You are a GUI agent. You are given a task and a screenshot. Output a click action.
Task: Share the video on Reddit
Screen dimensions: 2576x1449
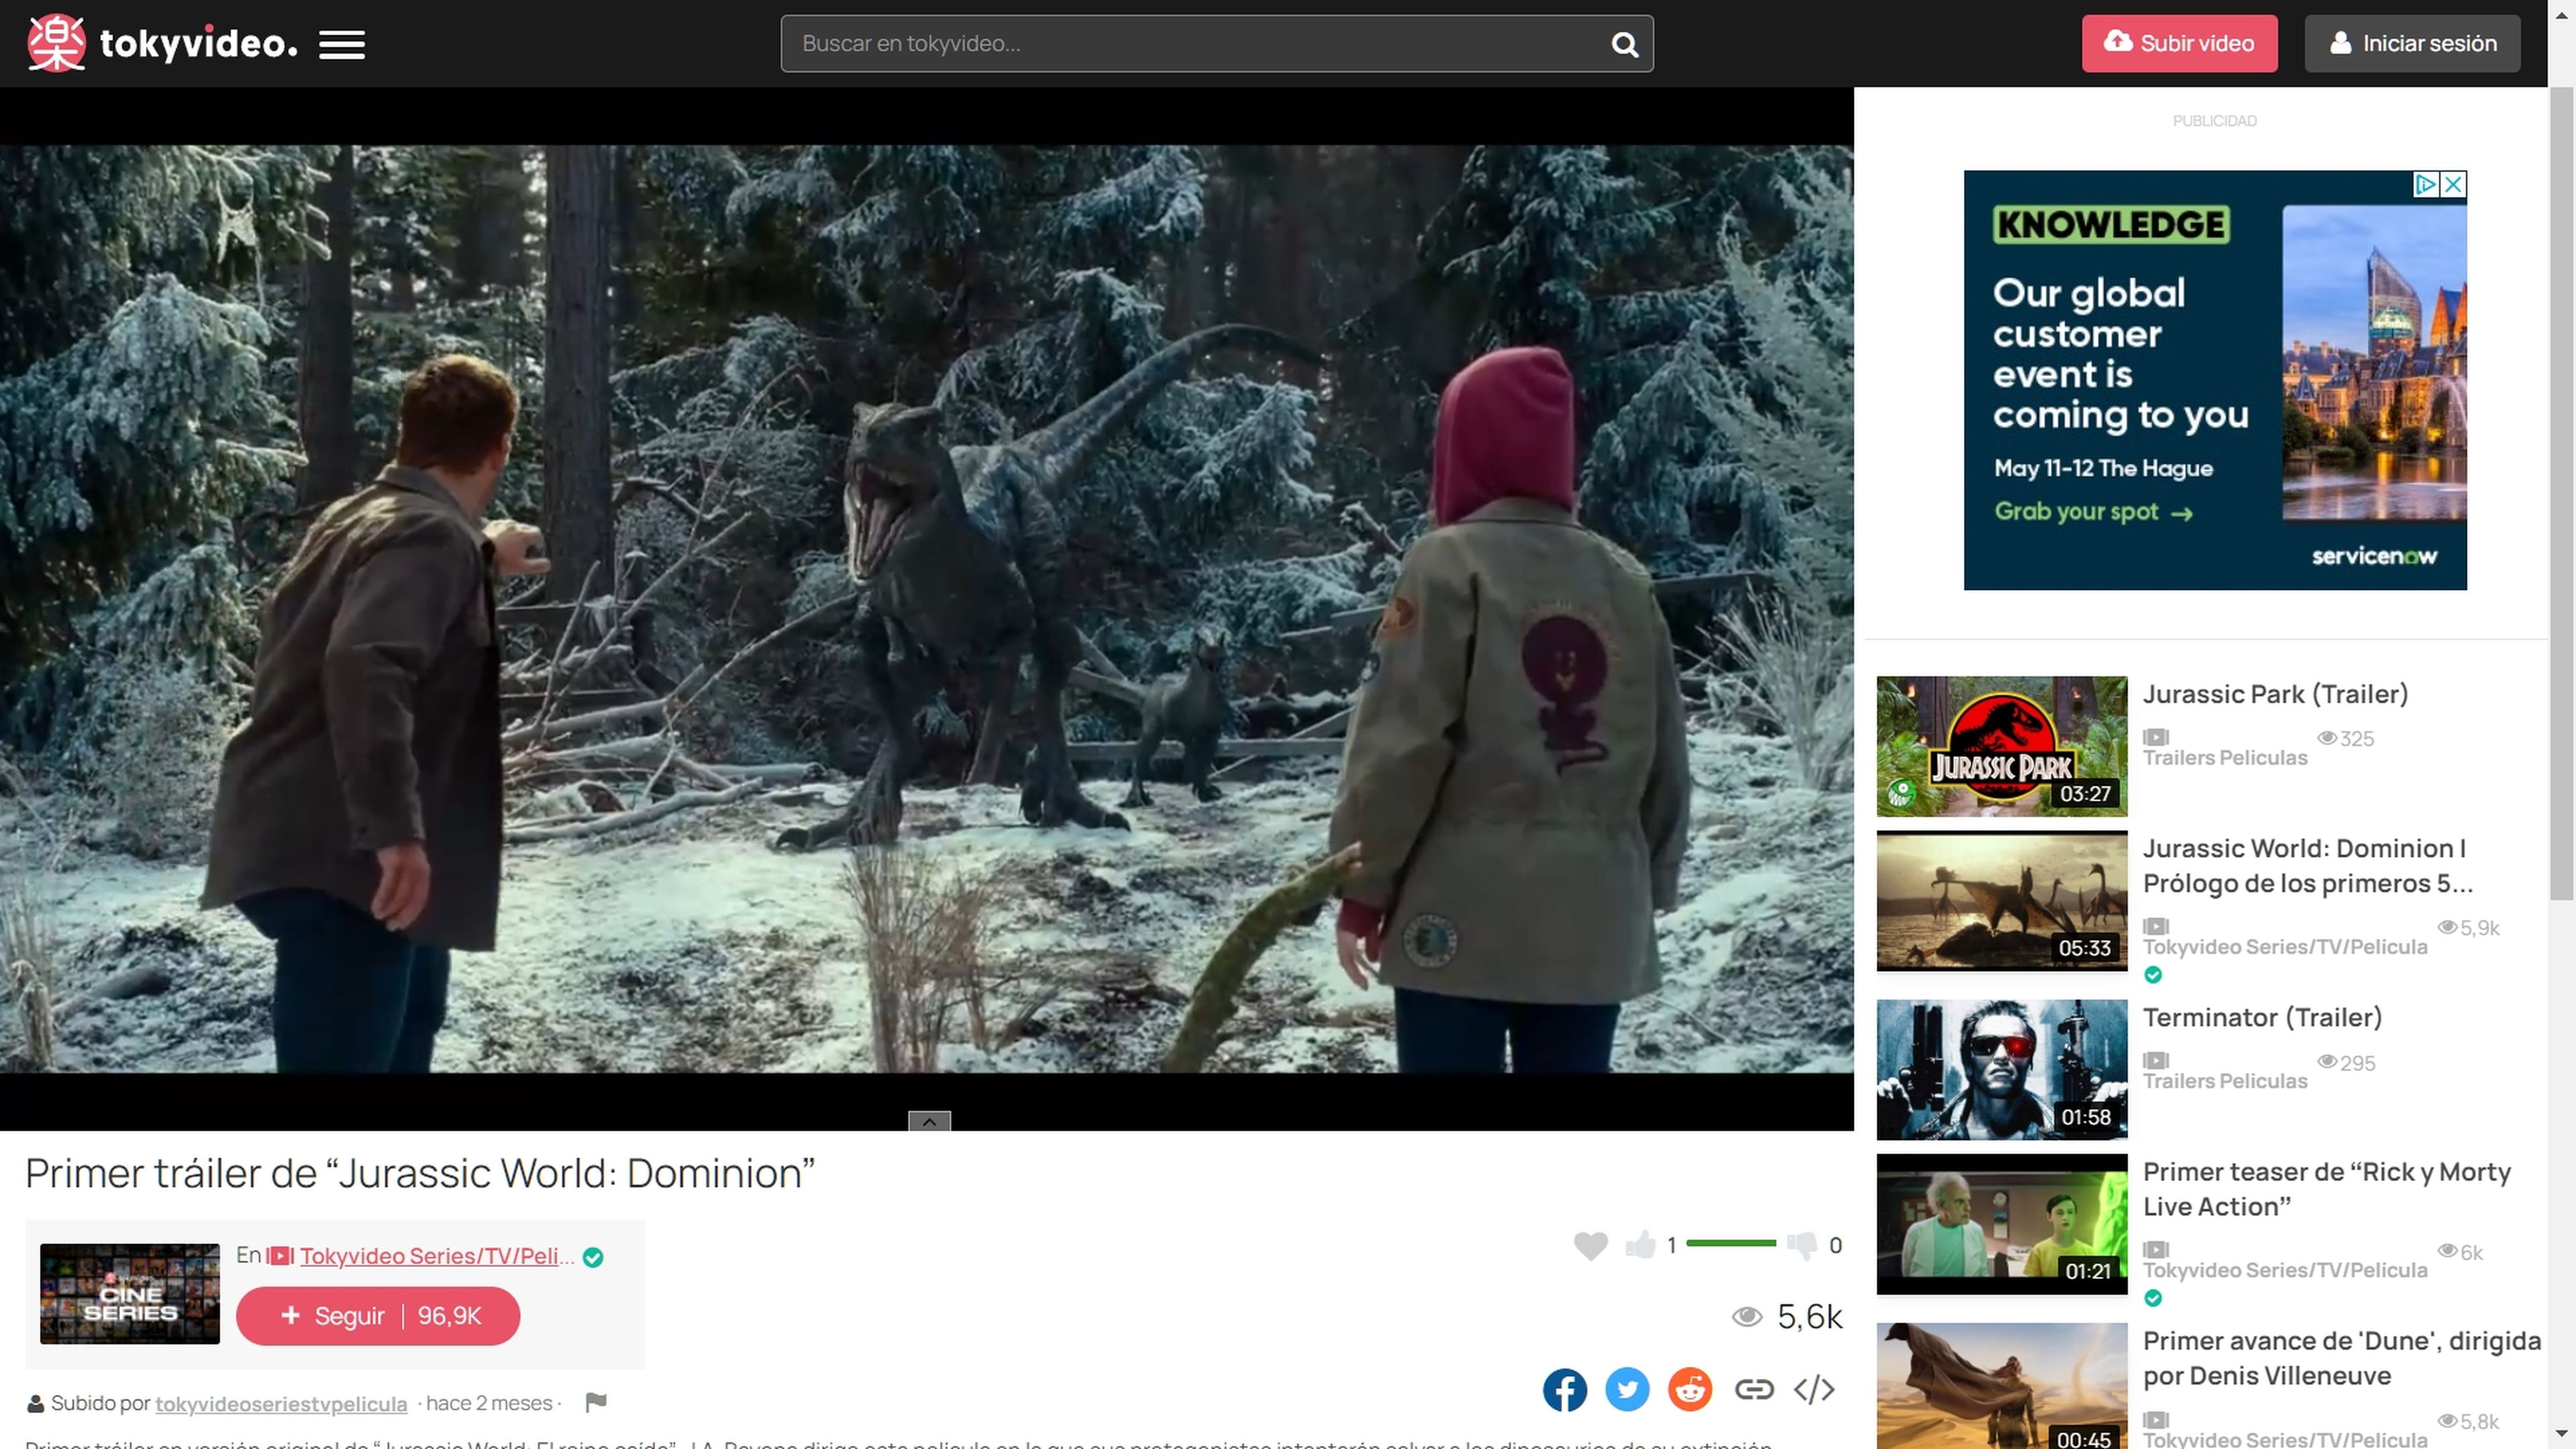pos(1689,1389)
